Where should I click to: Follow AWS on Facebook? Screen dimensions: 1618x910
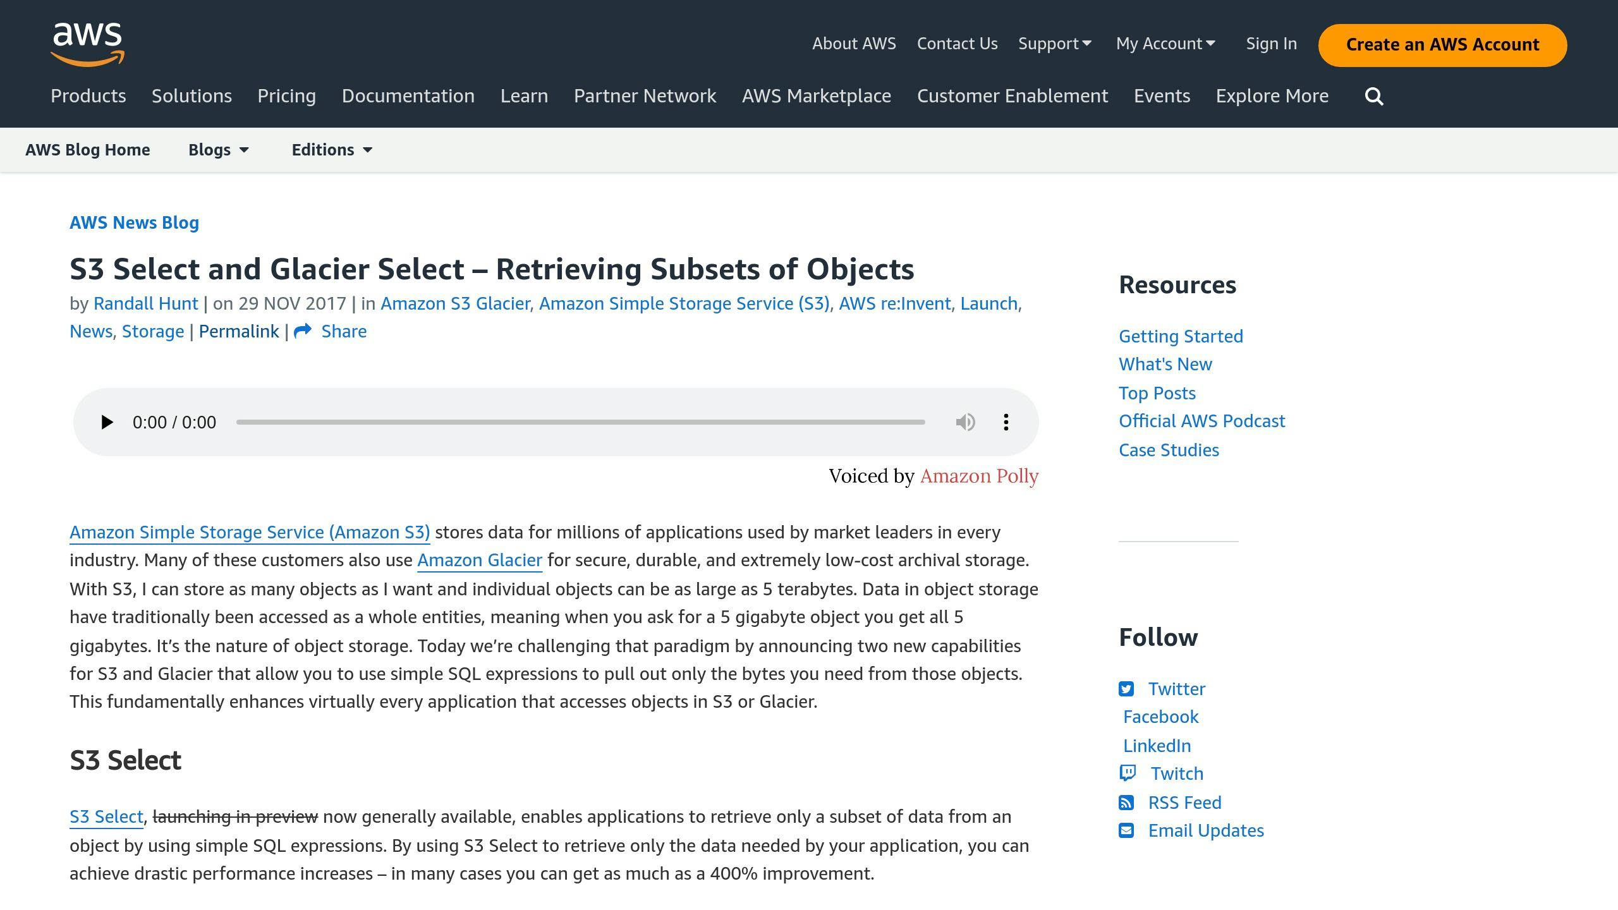1161,717
